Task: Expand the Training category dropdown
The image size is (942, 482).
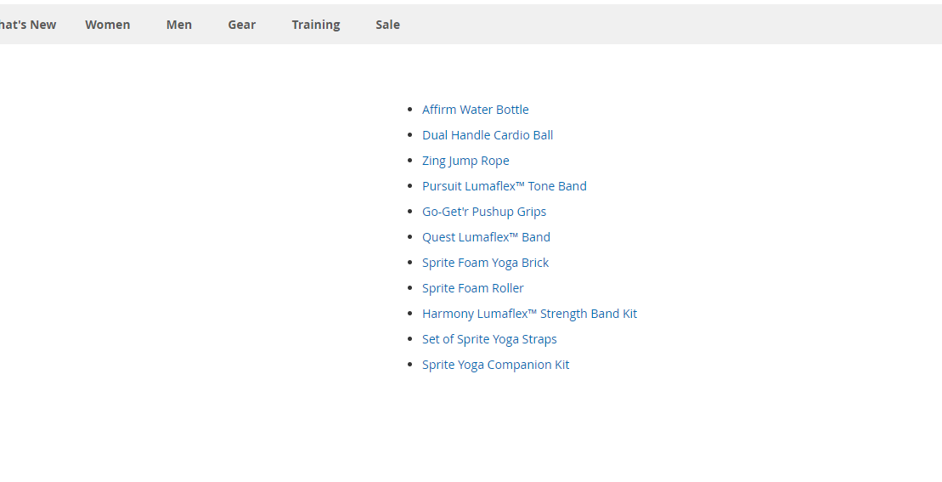Action: click(x=315, y=25)
